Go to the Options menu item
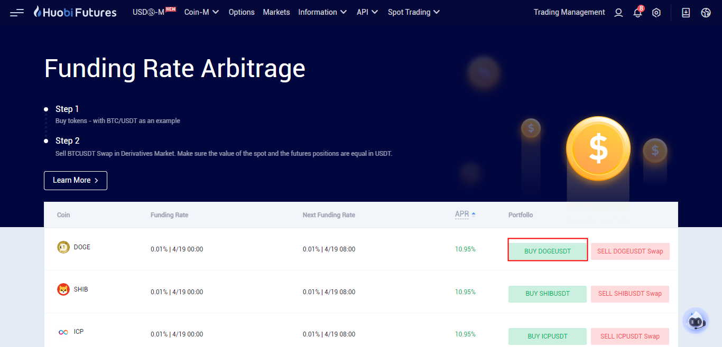The height and width of the screenshot is (347, 722). click(242, 12)
